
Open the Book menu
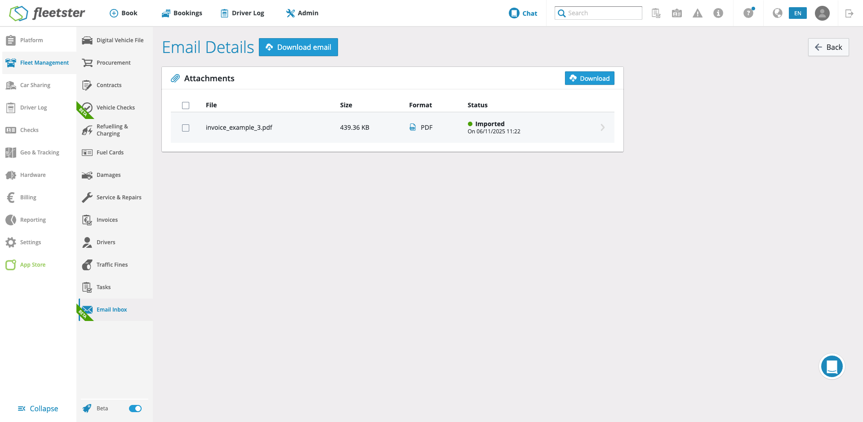click(x=124, y=13)
